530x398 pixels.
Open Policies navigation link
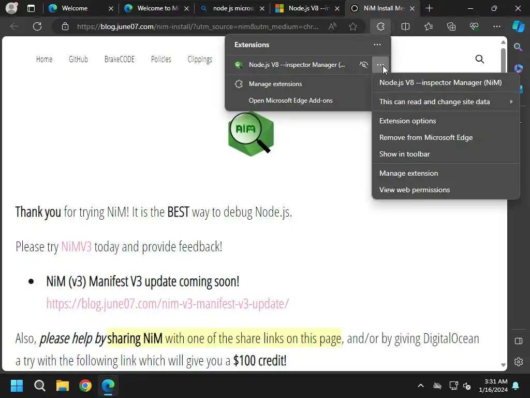(x=161, y=59)
